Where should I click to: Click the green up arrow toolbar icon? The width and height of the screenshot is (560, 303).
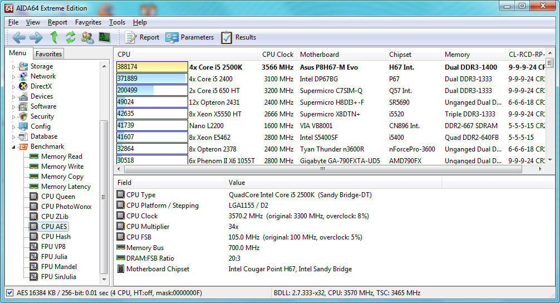point(54,37)
